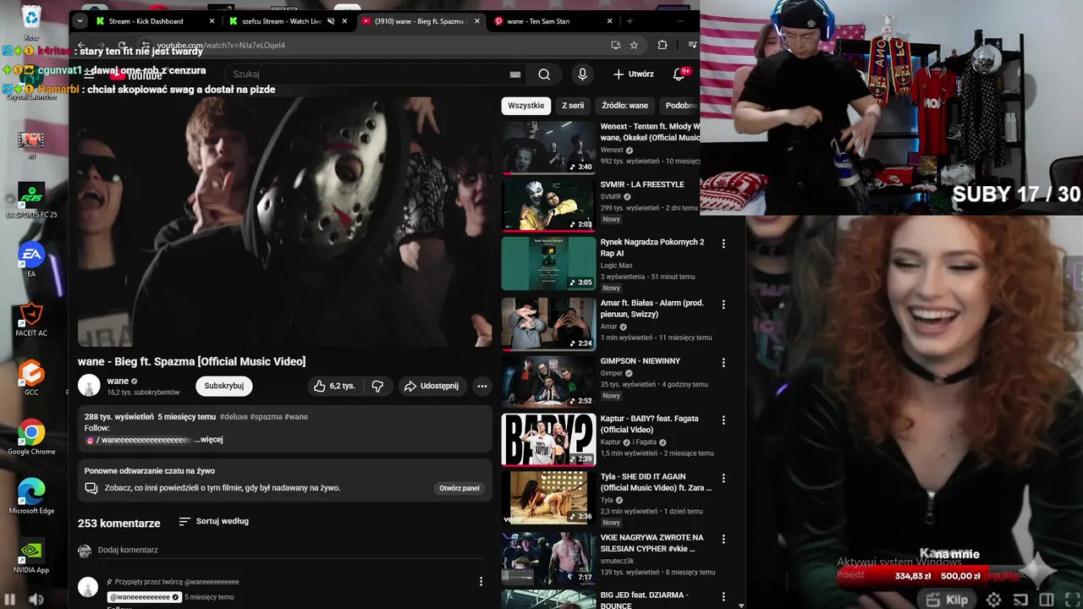Close the (3910) wane - Bieg tab
This screenshot has width=1083, height=609.
(x=477, y=21)
